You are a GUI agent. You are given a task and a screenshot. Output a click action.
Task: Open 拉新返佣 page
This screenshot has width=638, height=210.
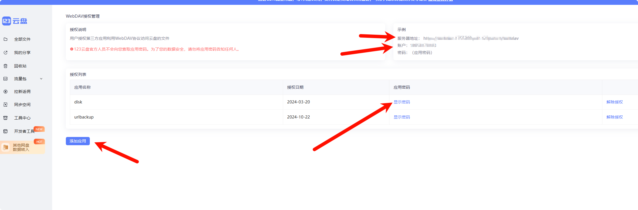[x=22, y=92]
